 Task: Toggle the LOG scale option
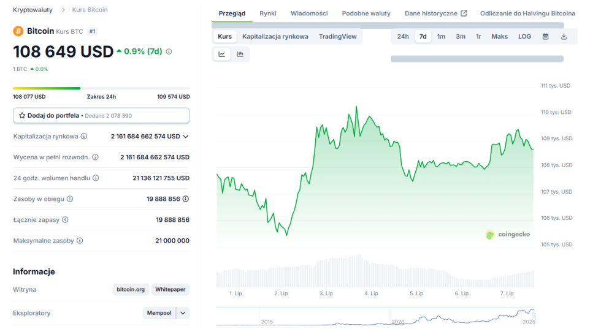pyautogui.click(x=524, y=37)
